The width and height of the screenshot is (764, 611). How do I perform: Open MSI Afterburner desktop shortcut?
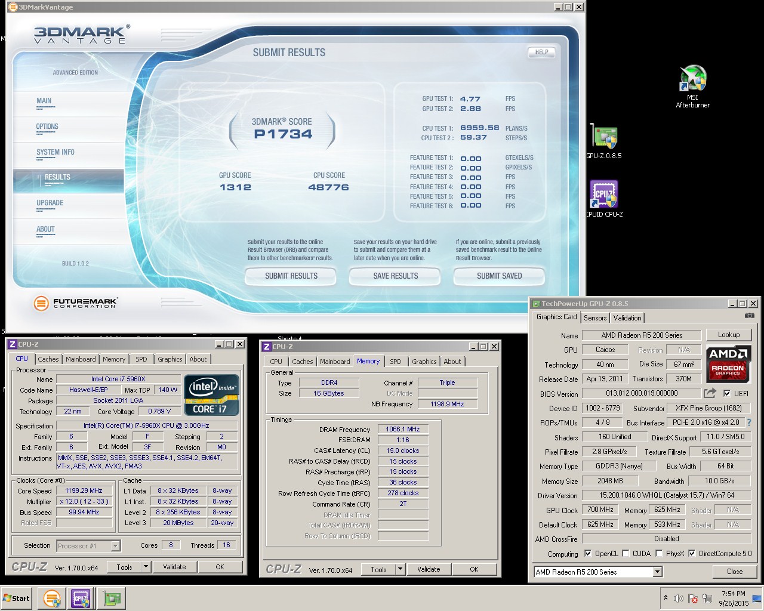692,87
